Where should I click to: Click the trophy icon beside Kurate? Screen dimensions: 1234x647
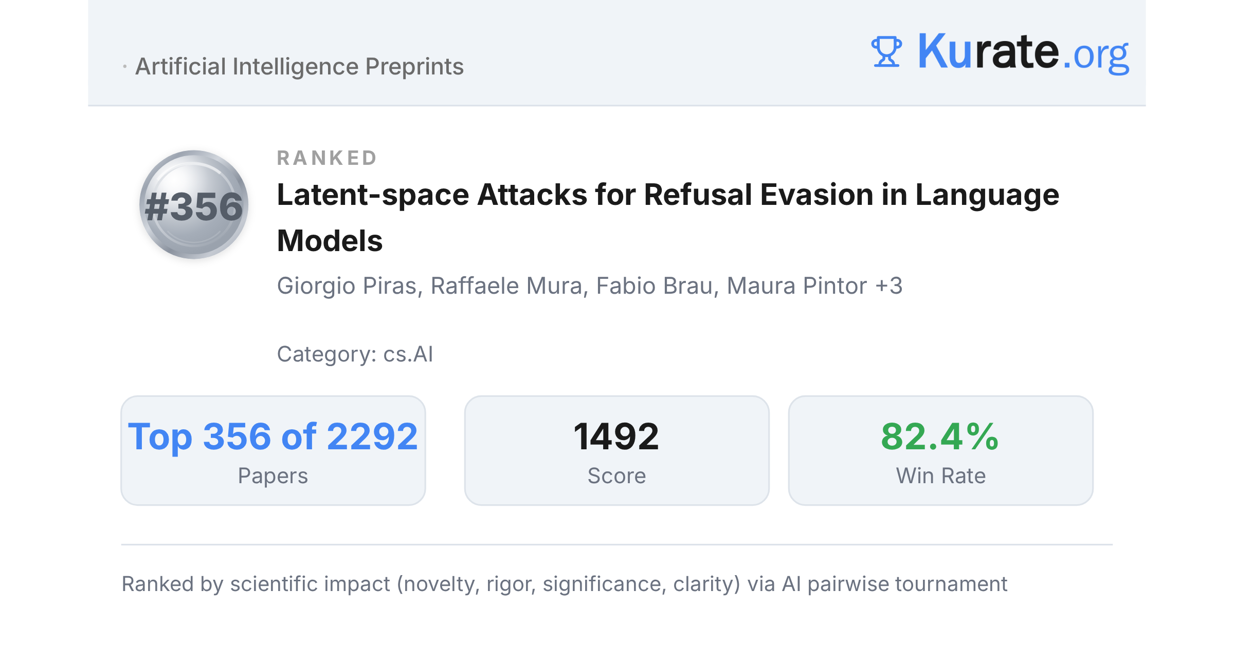[x=886, y=51]
